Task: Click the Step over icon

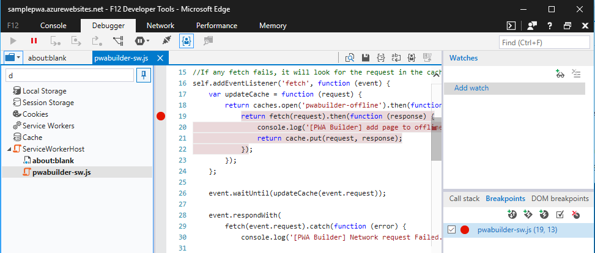Action: tap(76, 40)
